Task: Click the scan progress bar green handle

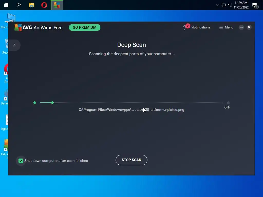Action: click(52, 103)
